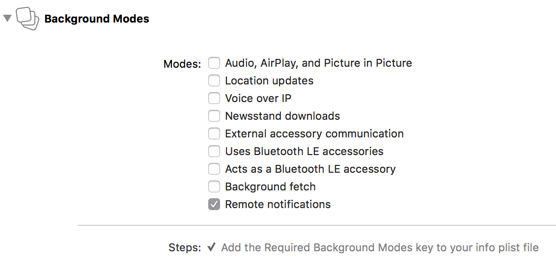
Task: Click the Add Required Background Modes key step
Action: (x=380, y=247)
